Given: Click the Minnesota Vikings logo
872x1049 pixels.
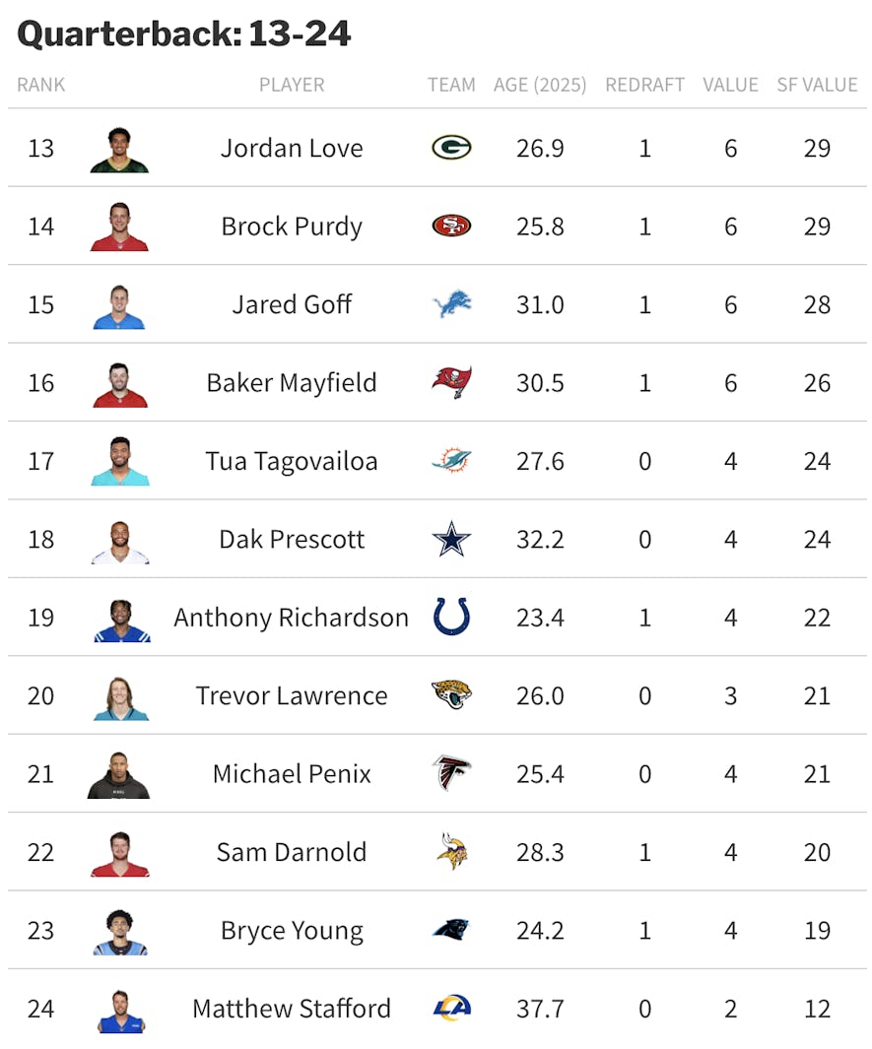Looking at the screenshot, I should (x=451, y=851).
